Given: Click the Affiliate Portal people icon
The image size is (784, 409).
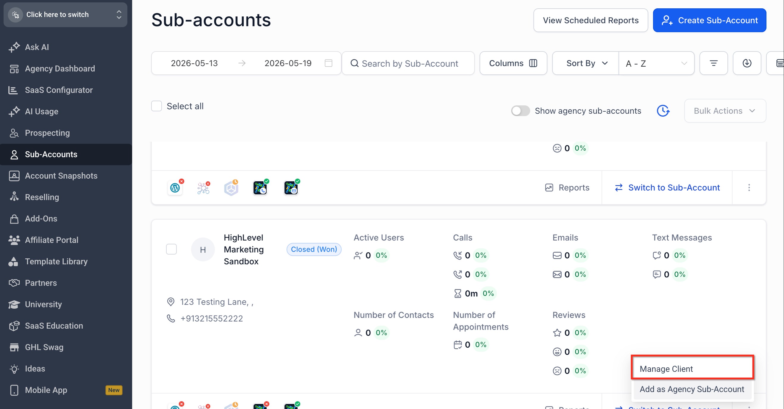Looking at the screenshot, I should [14, 240].
